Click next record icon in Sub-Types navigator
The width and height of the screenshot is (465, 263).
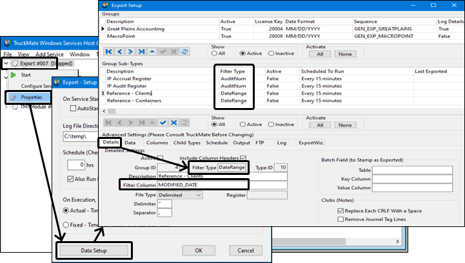coord(130,123)
